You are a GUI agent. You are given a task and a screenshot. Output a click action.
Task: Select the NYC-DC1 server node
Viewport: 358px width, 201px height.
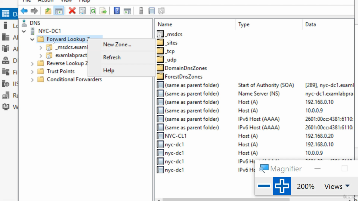click(50, 31)
